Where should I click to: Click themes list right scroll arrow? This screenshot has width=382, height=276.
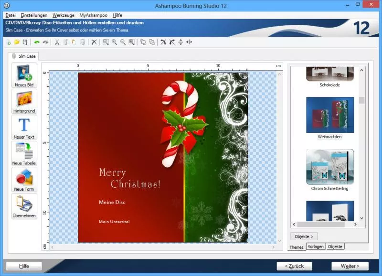click(355, 224)
